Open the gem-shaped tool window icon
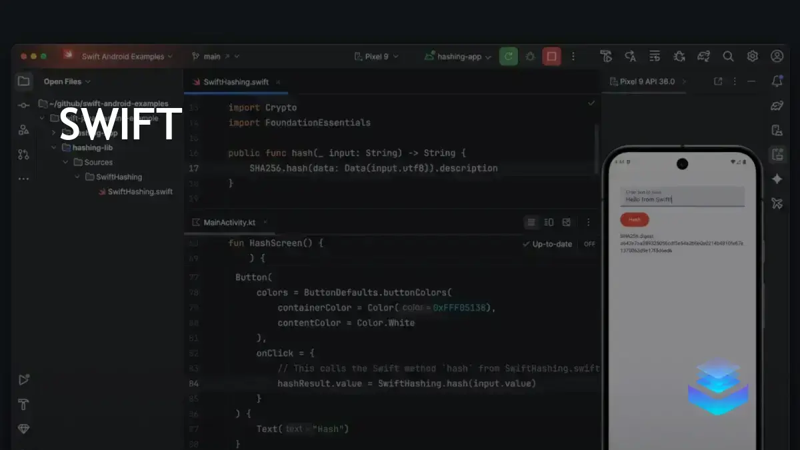 (23, 429)
